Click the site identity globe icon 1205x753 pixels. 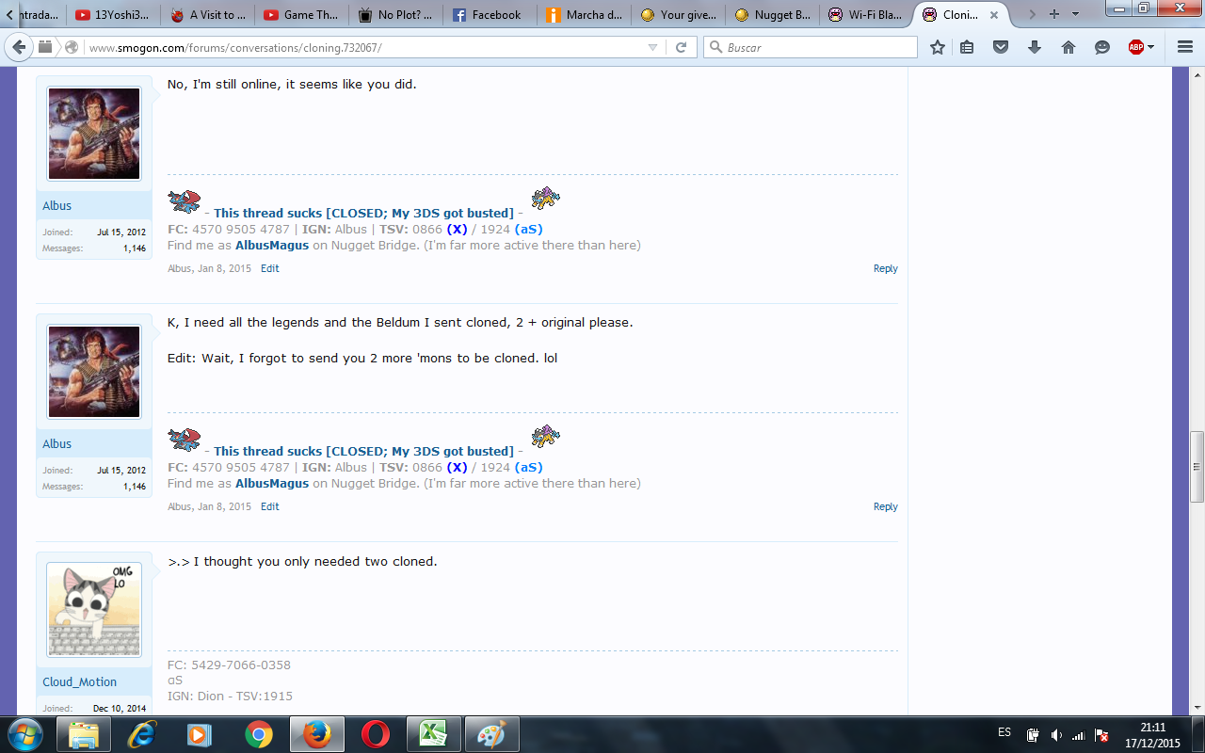pyautogui.click(x=72, y=47)
